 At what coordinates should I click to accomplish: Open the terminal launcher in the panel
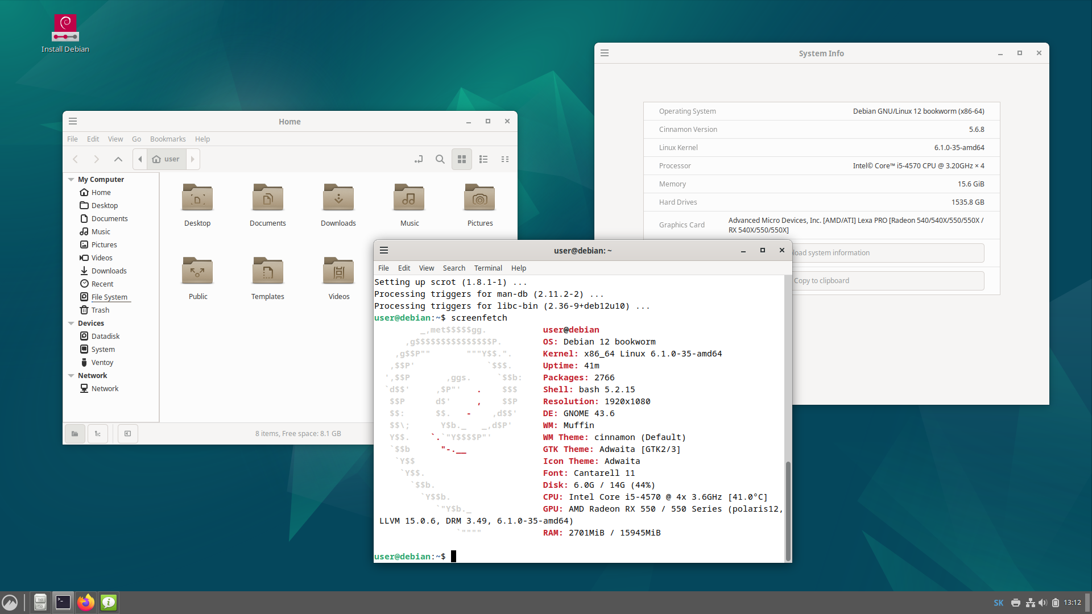[63, 603]
